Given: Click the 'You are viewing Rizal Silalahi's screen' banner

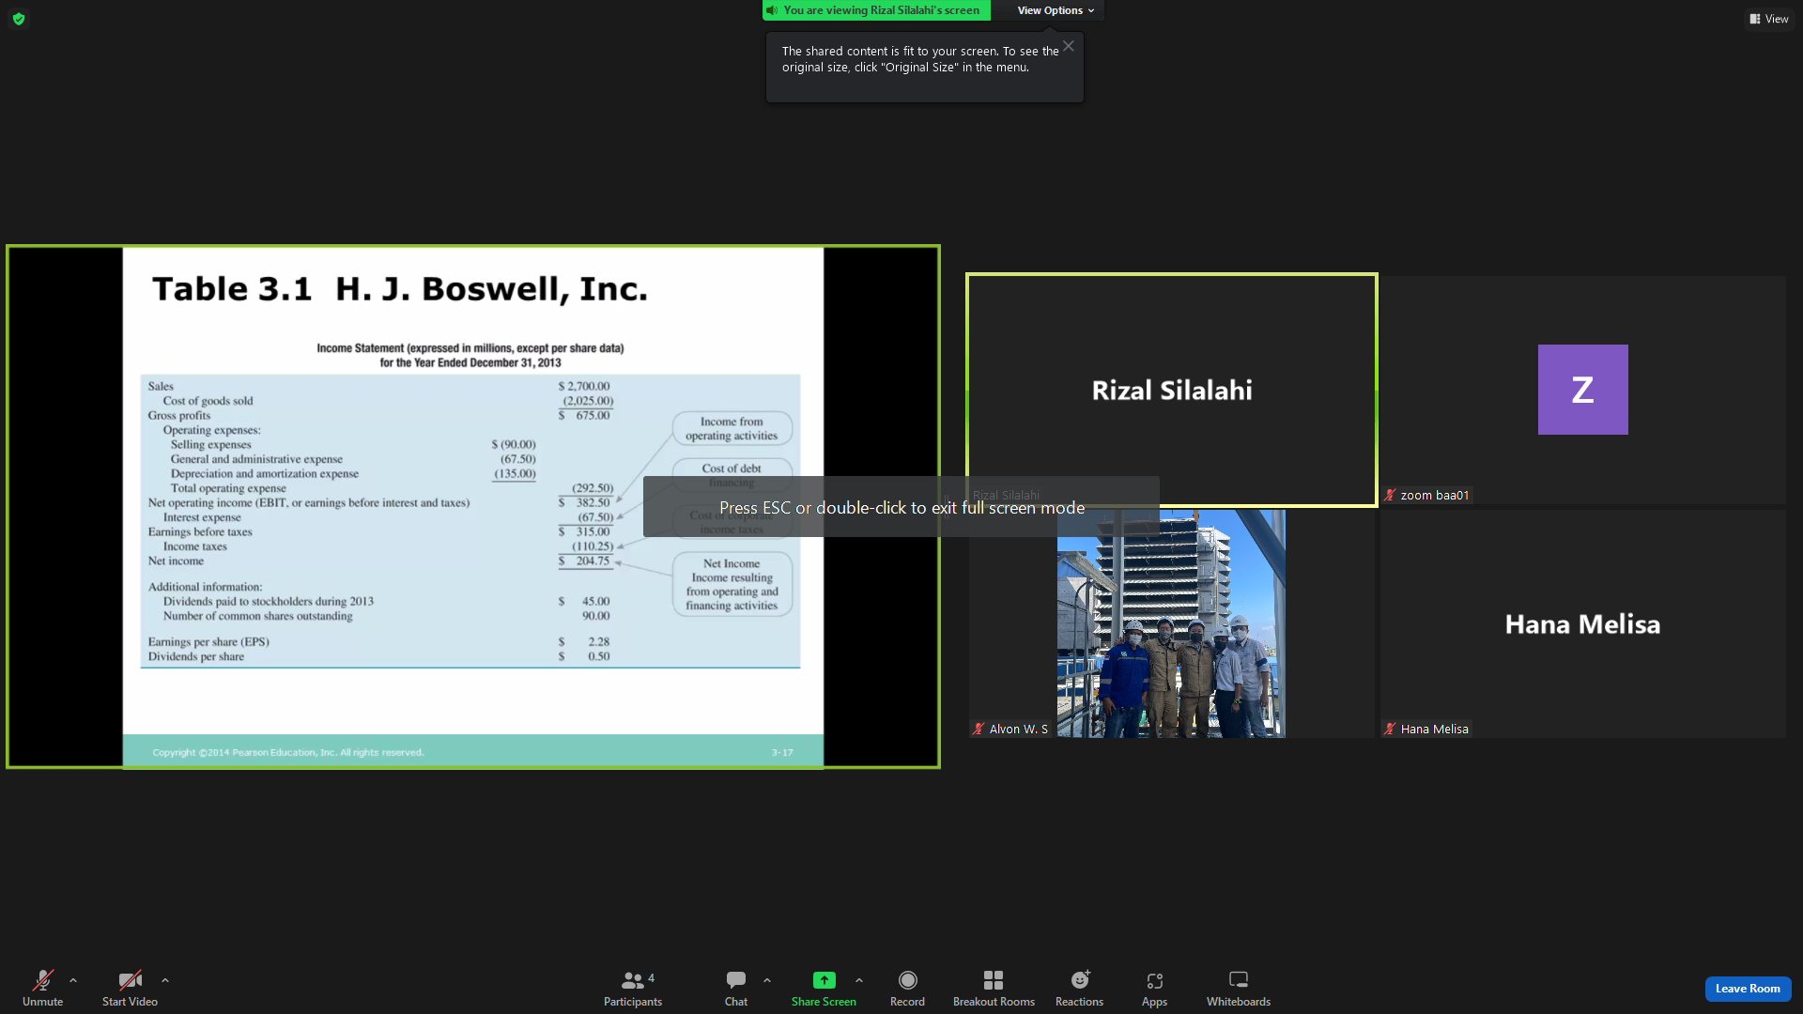Looking at the screenshot, I should 876,10.
